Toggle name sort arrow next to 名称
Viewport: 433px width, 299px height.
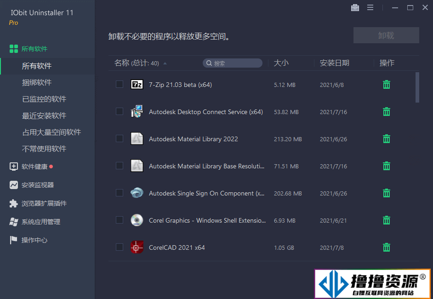[x=165, y=63]
